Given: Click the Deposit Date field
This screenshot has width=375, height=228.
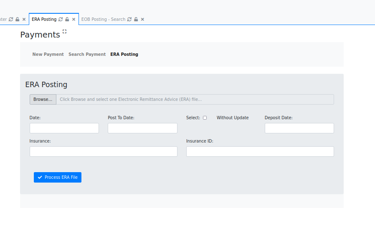Looking at the screenshot, I should click(x=299, y=128).
